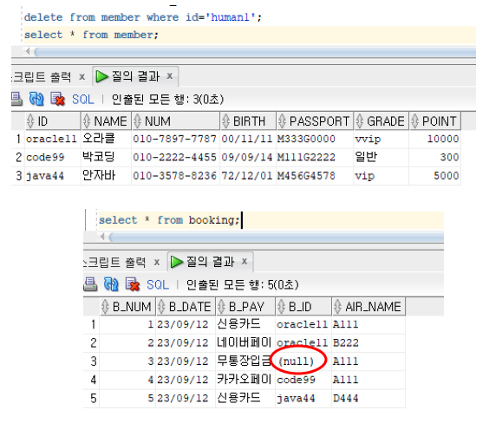Sort by the B_DATE column header
489x423 pixels.
click(186, 307)
